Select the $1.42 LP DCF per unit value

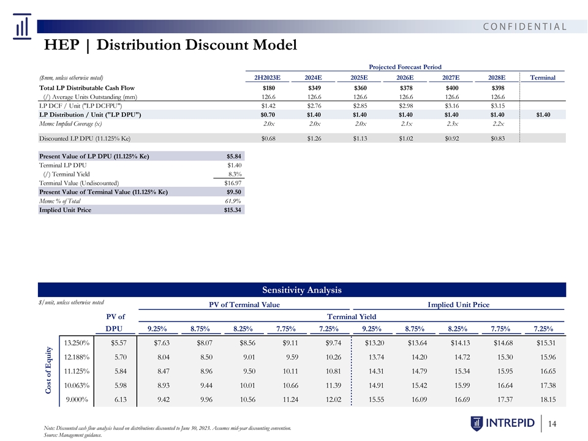pyautogui.click(x=268, y=106)
